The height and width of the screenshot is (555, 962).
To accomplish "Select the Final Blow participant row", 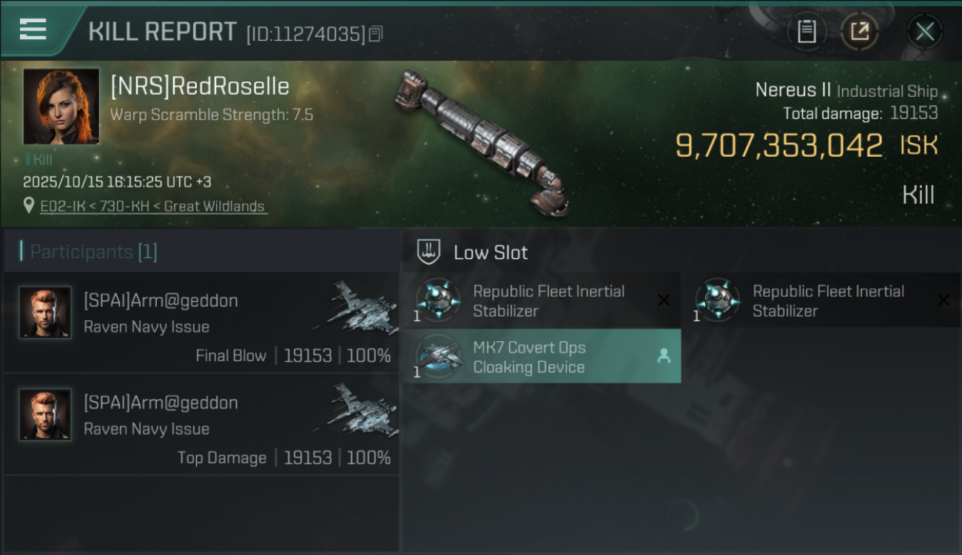I will pos(201,323).
